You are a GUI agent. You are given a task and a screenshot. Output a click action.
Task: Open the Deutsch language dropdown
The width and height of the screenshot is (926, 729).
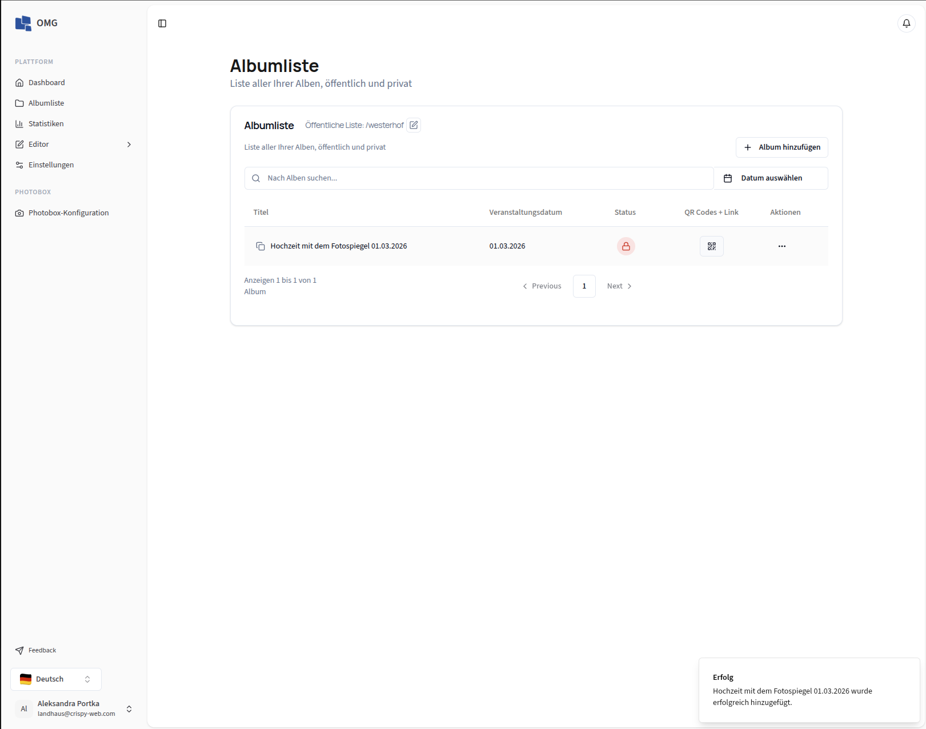click(56, 679)
